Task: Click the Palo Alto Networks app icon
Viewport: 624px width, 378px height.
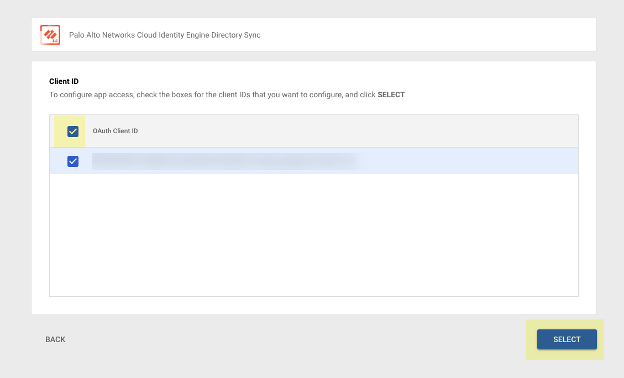Action: point(50,35)
